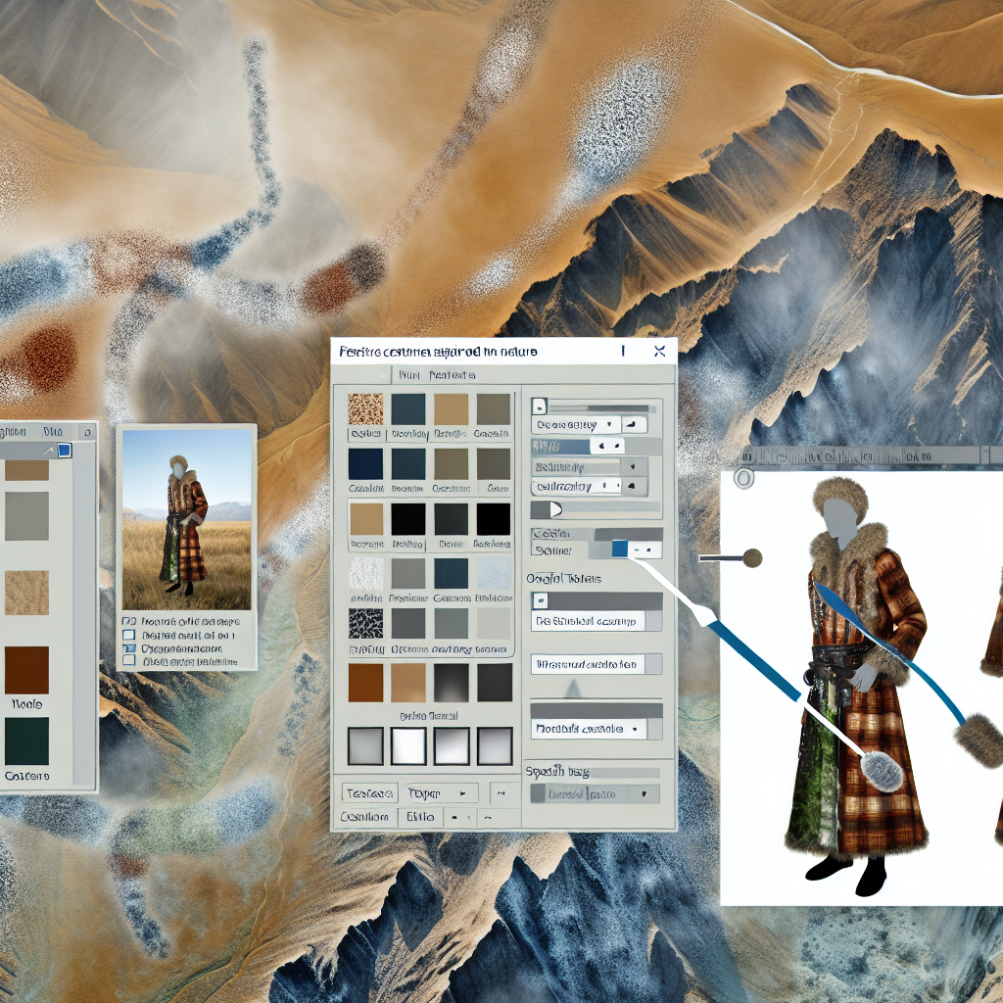Screen dimensions: 1003x1003
Task: Pick the brown fur cuff sample beside the figure
Action: pos(981,740)
